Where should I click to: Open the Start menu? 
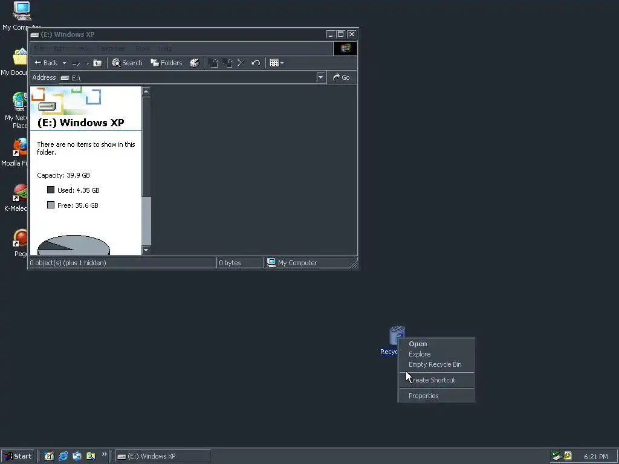(x=18, y=456)
